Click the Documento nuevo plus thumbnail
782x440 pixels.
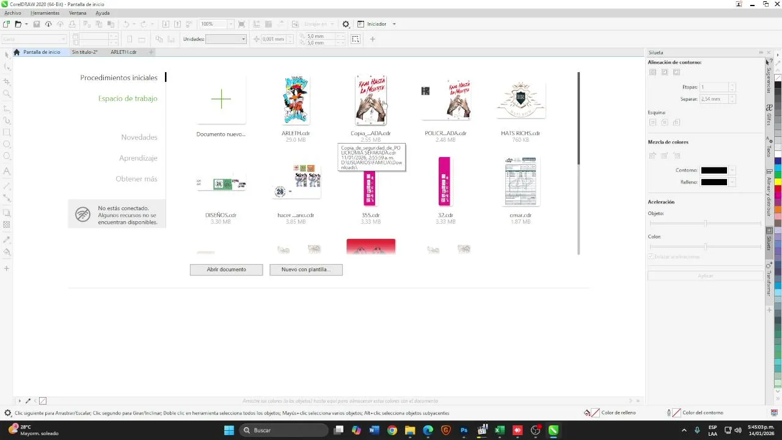point(221,100)
